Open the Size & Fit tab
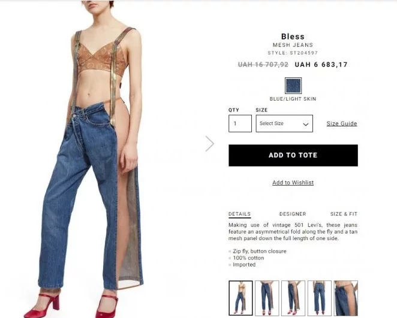 [x=344, y=214]
